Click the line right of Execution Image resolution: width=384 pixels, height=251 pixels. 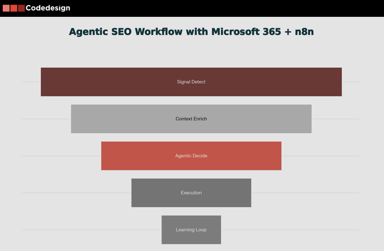pyautogui.click(x=305, y=193)
